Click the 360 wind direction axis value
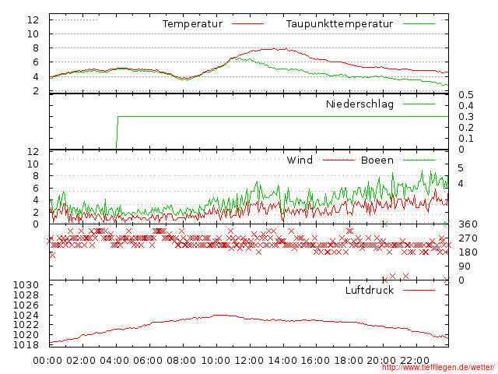This screenshot has width=498, height=374. (x=468, y=224)
